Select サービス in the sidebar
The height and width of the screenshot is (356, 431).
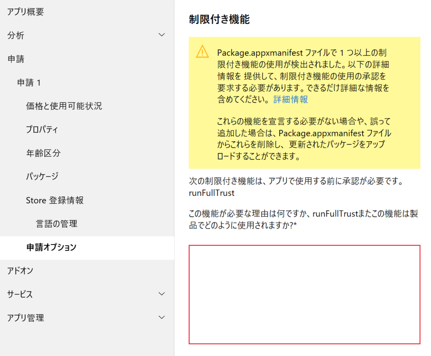pyautogui.click(x=20, y=294)
